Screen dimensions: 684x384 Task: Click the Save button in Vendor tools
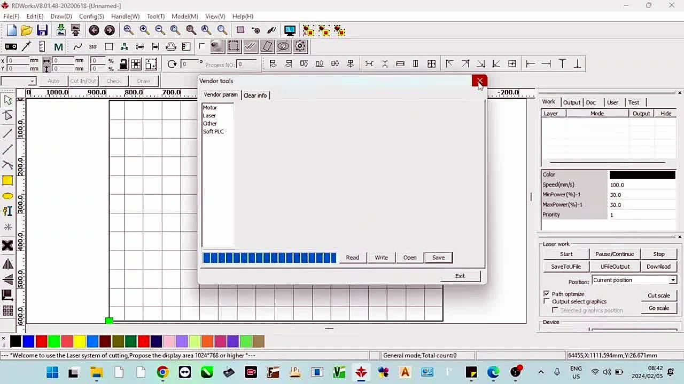(x=438, y=258)
